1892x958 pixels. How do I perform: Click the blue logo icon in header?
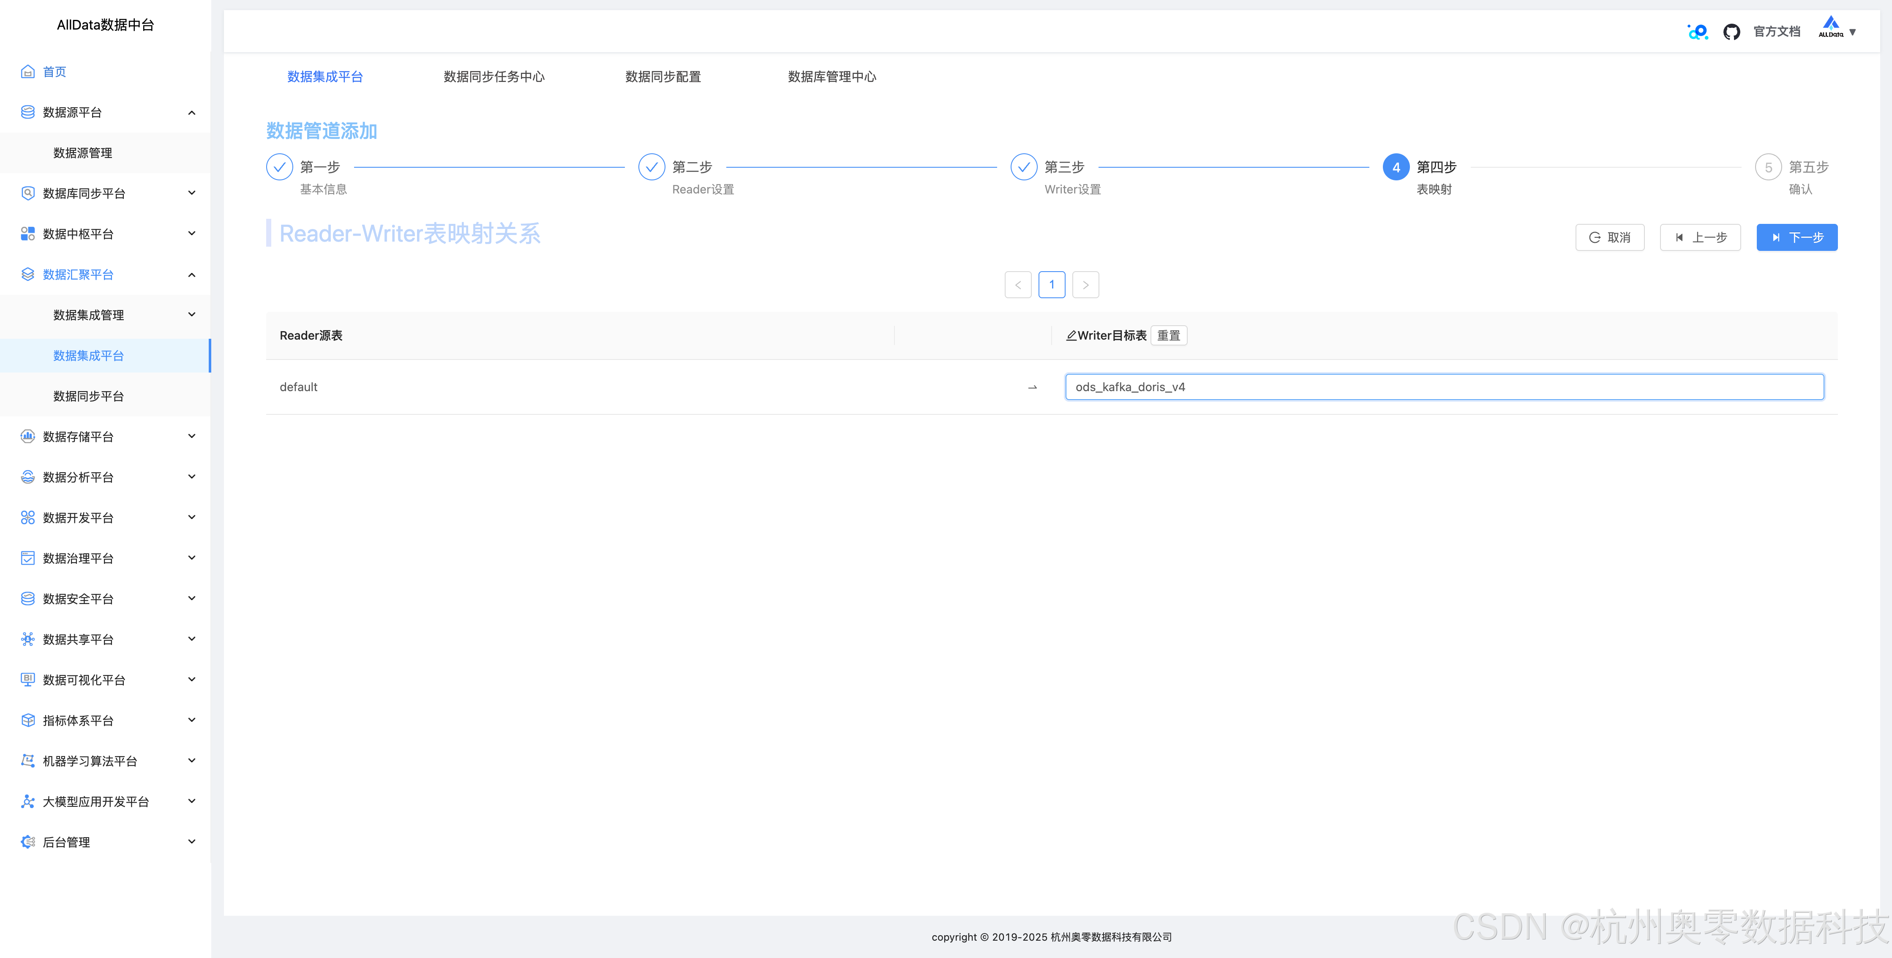pos(1697,32)
